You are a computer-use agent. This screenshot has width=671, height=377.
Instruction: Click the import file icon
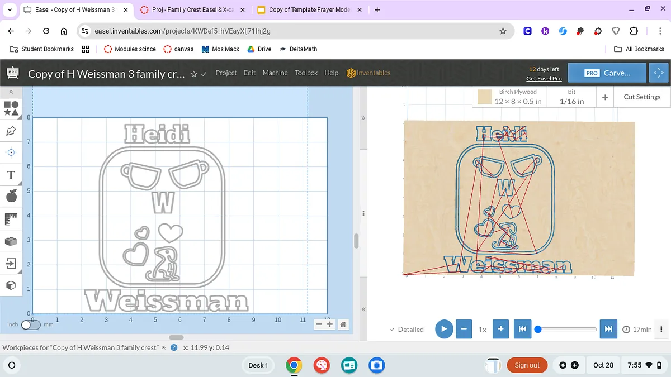point(11,263)
